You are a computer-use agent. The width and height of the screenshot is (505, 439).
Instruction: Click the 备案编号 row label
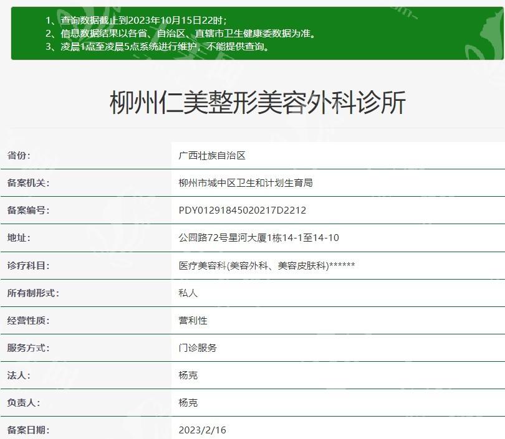coord(28,210)
